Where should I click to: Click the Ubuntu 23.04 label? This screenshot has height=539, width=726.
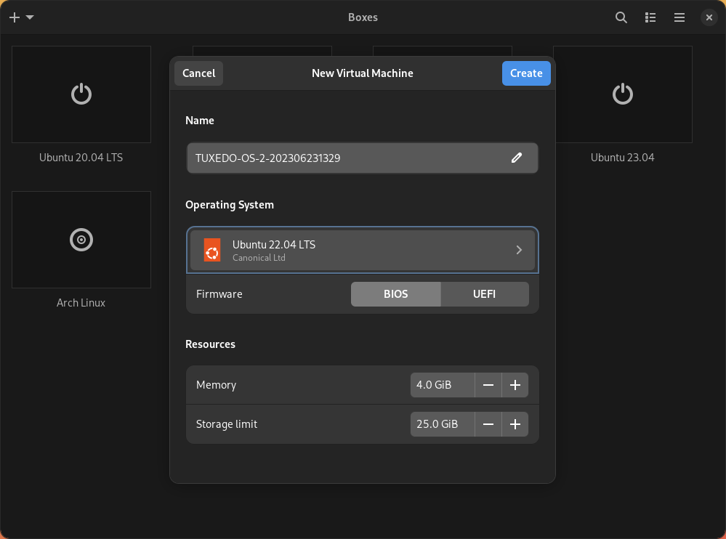pyautogui.click(x=622, y=158)
